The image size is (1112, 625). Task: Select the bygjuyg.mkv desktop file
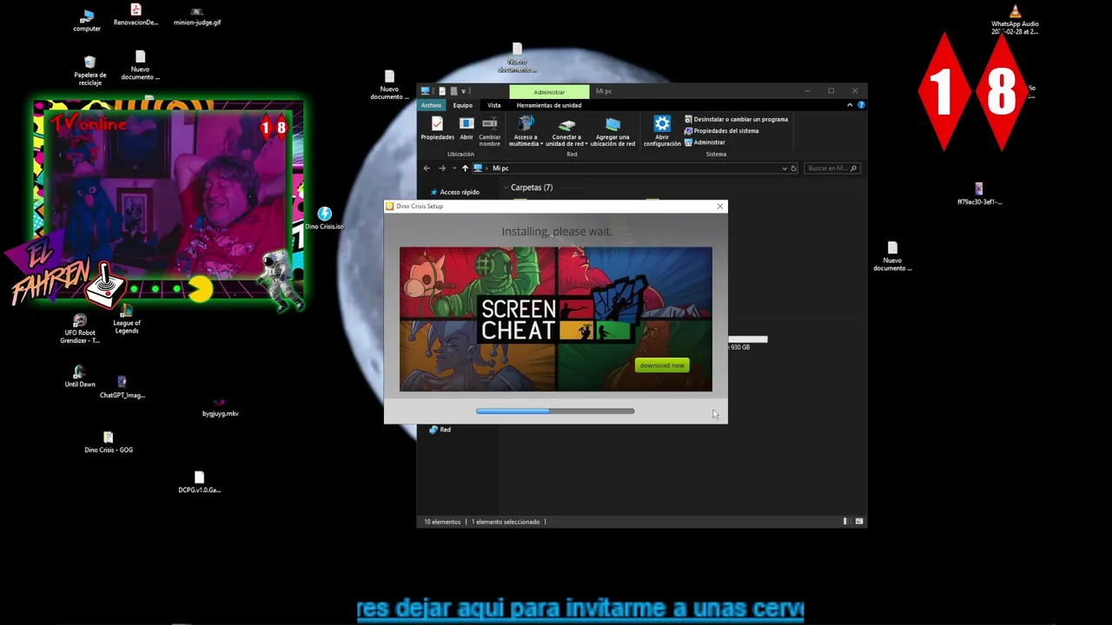tap(220, 408)
